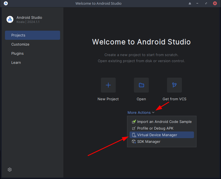Click the Open label text
This screenshot has width=221, height=179.
pos(141,99)
